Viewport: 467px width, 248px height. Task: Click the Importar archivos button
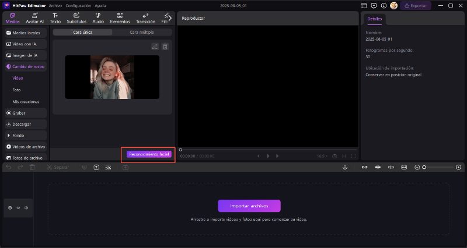(x=249, y=206)
